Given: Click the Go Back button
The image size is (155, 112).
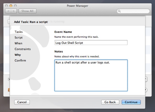Looking at the screenshot, I should tap(110, 102).
